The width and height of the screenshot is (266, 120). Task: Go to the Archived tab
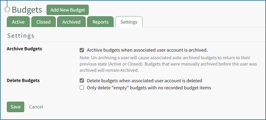(x=71, y=22)
